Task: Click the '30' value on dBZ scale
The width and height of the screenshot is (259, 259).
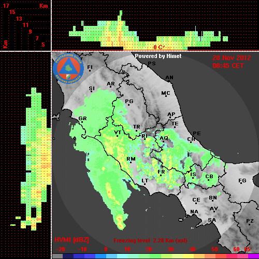Action: pos(171,249)
